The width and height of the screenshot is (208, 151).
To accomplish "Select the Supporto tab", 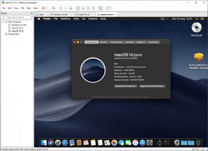I will click(x=141, y=42).
